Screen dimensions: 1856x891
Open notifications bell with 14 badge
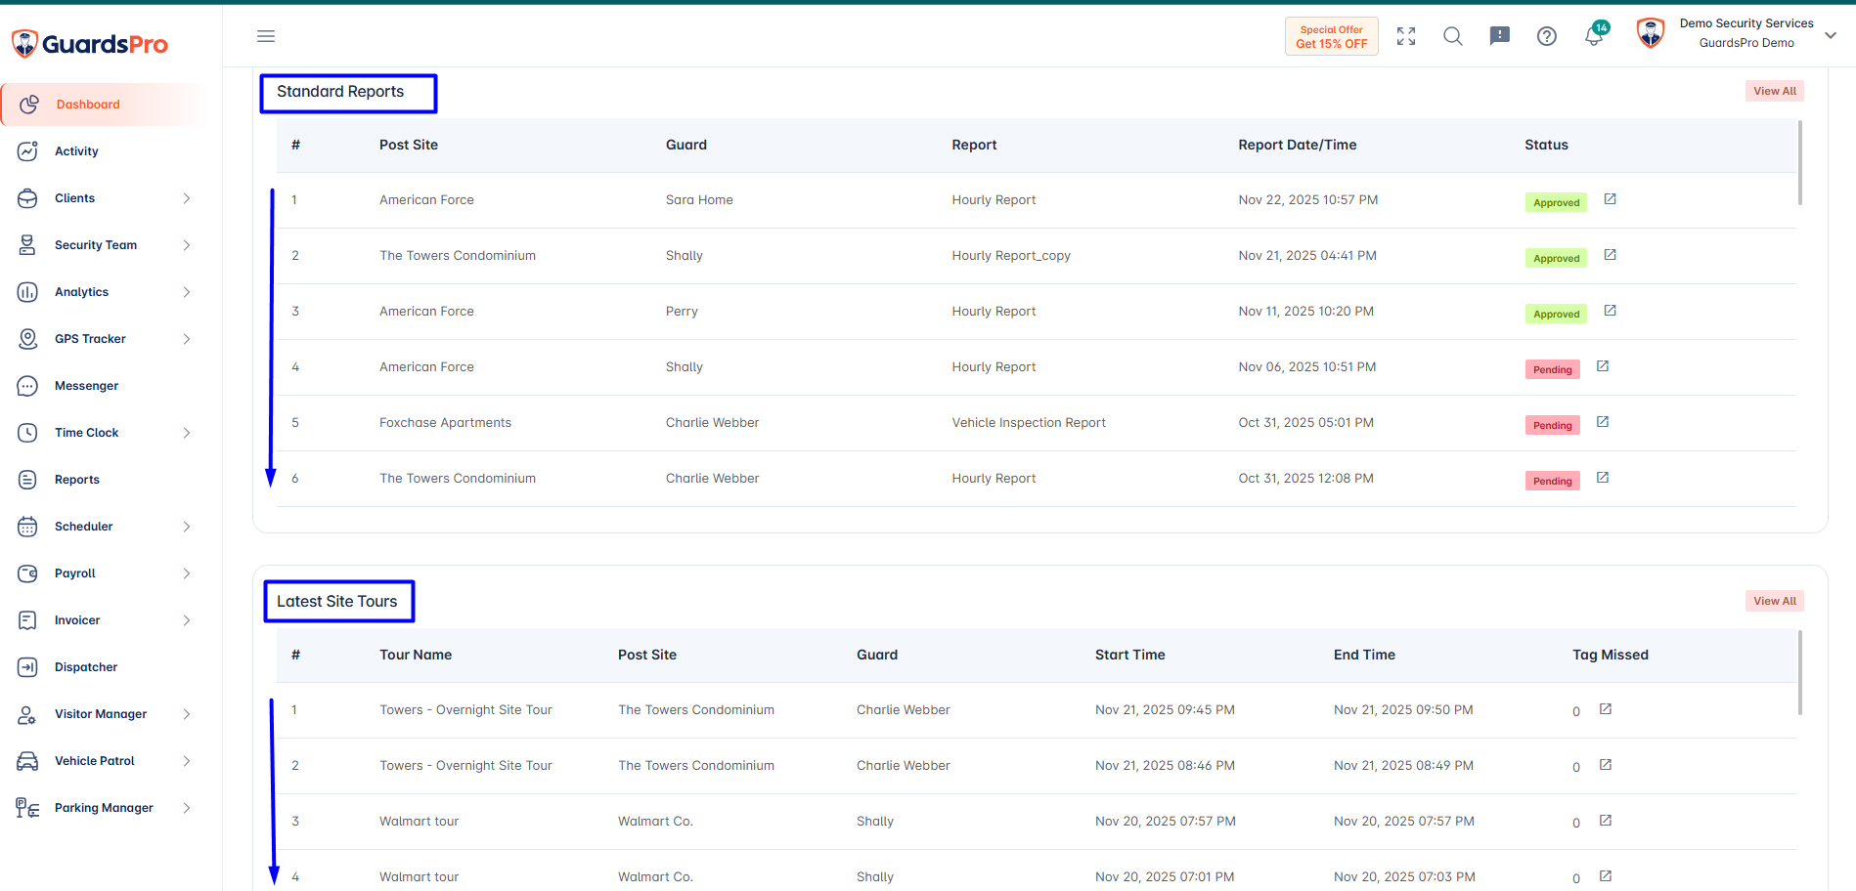[1595, 34]
